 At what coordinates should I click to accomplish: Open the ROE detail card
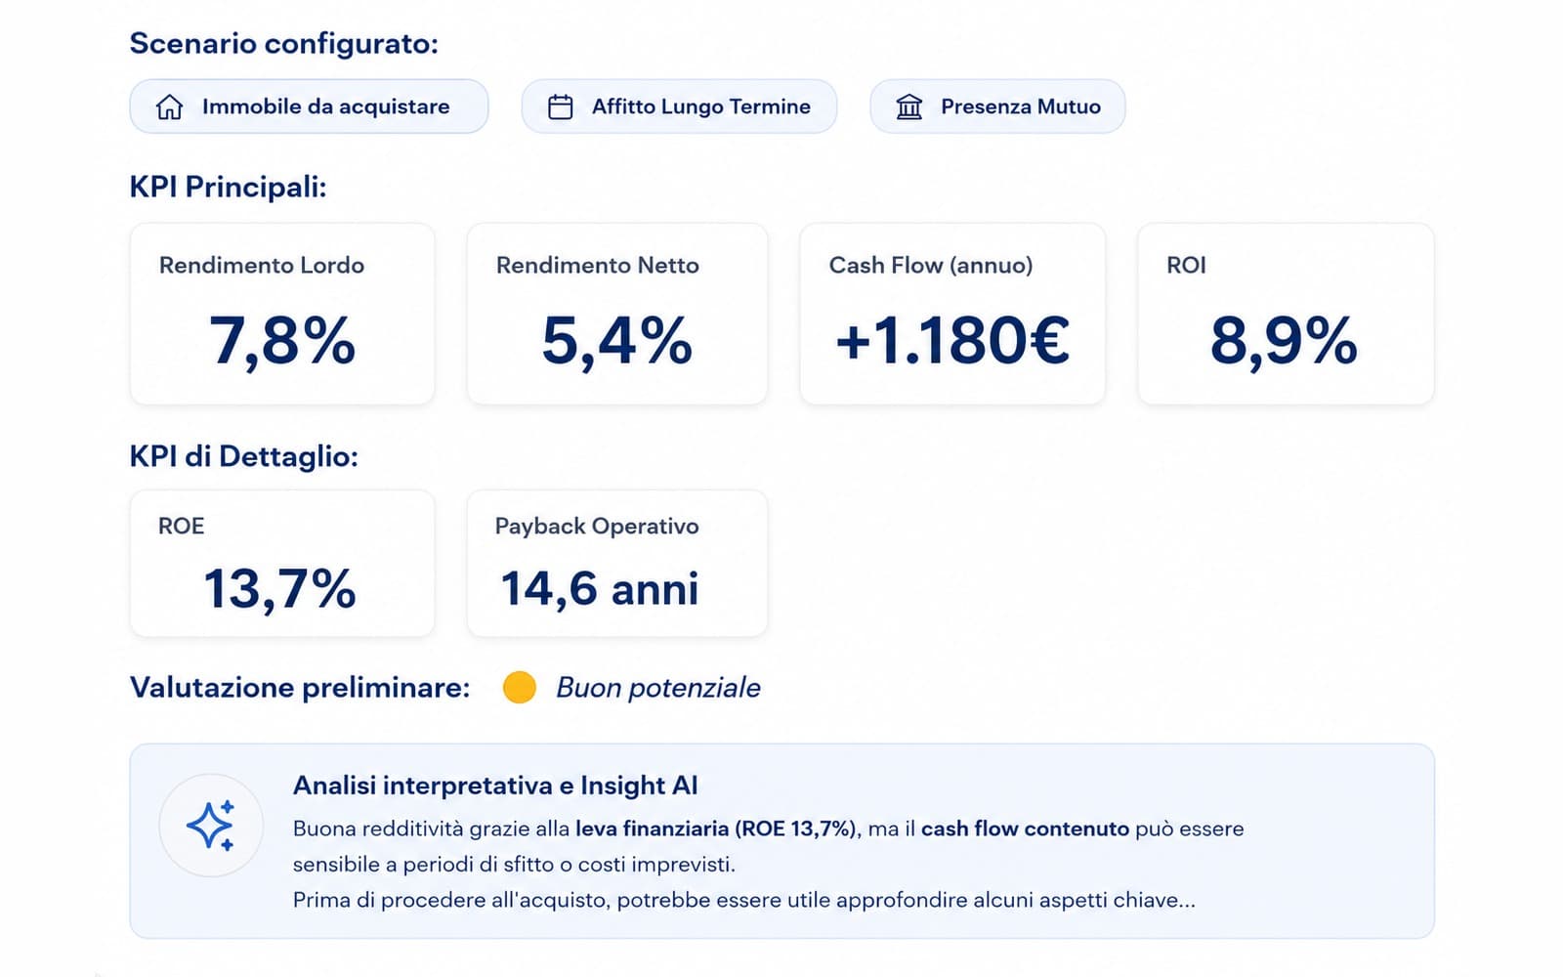coord(282,564)
